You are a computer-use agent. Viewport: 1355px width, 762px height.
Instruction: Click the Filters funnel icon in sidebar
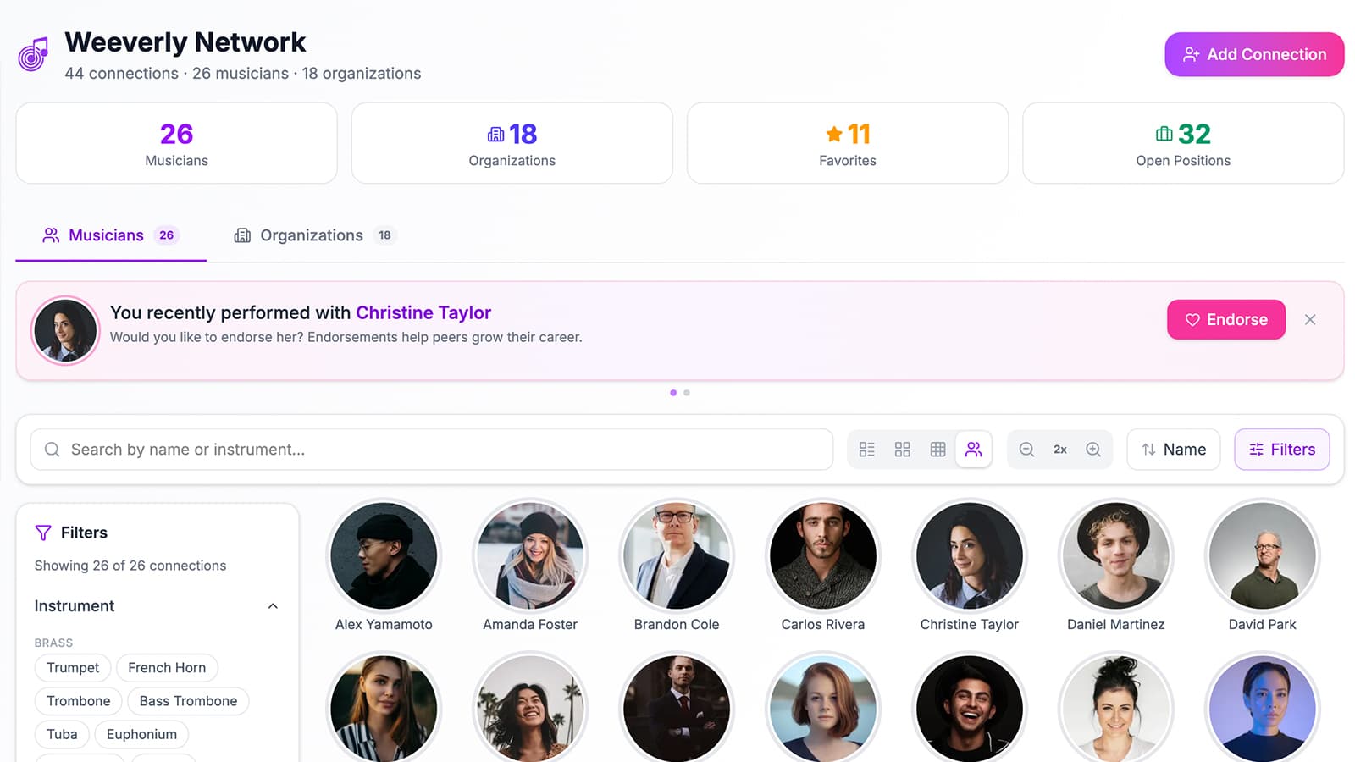(x=43, y=533)
